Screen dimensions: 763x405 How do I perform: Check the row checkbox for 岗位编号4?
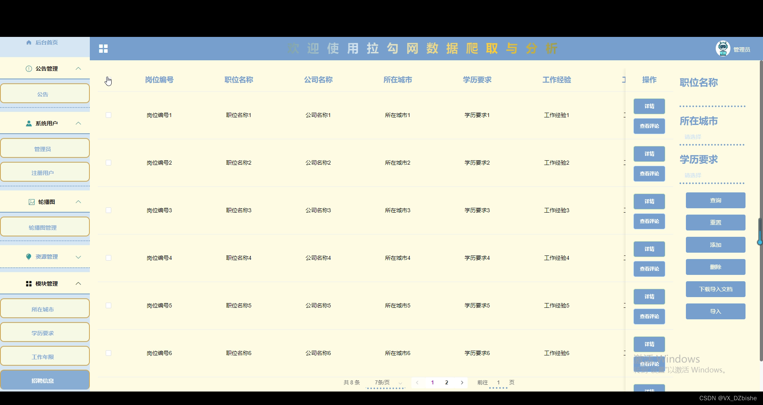(x=108, y=258)
